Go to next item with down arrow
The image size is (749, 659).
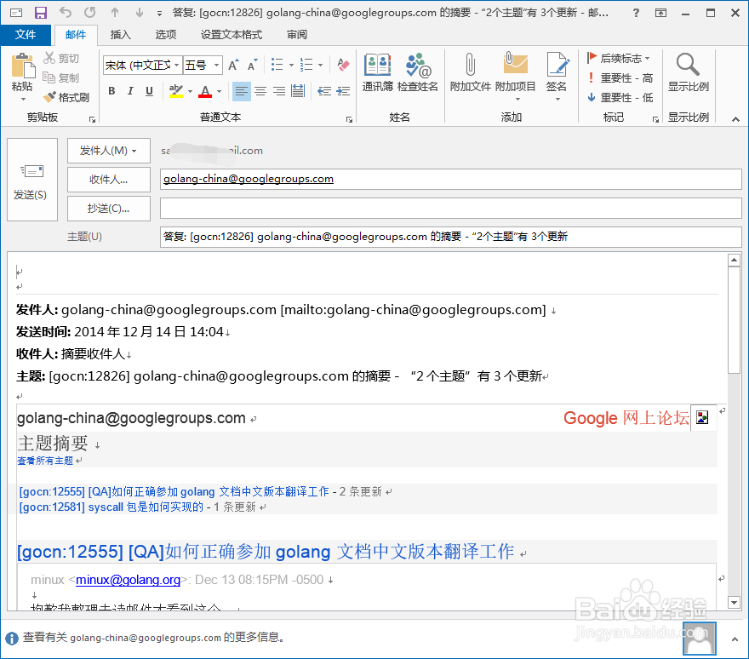click(139, 13)
